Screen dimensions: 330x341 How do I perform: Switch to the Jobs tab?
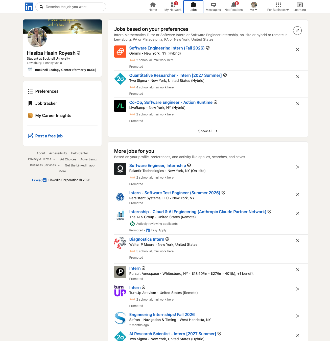point(193,7)
